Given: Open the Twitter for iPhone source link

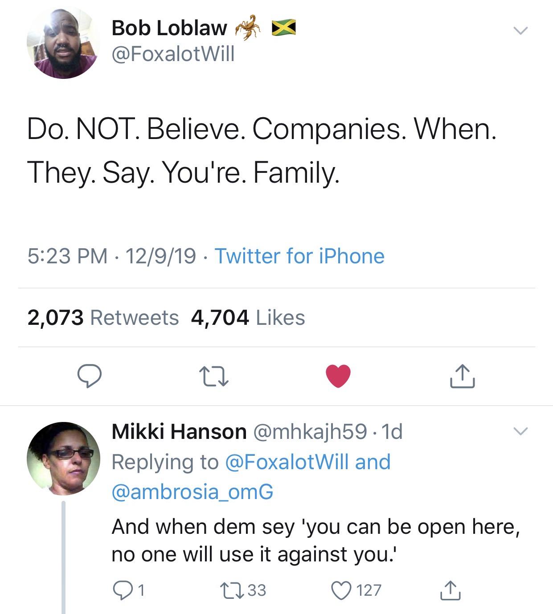Looking at the screenshot, I should coord(299,256).
